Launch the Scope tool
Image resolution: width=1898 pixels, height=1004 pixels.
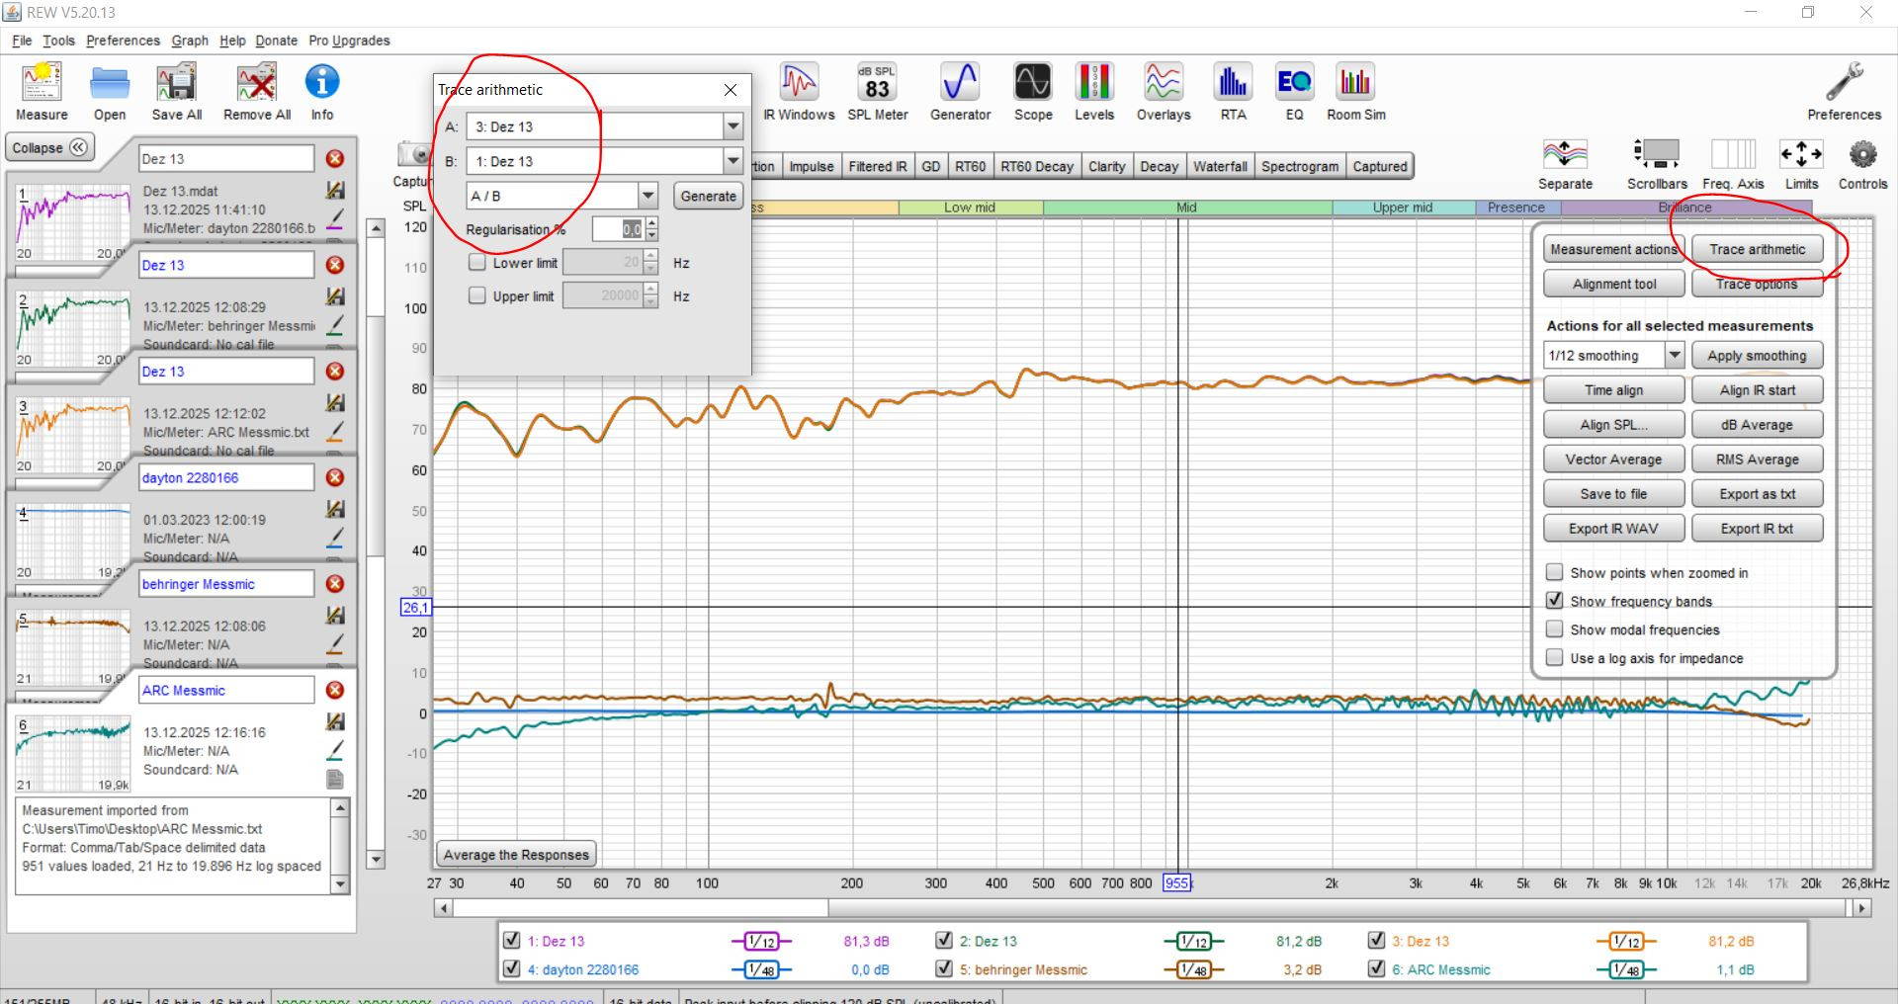[1032, 91]
